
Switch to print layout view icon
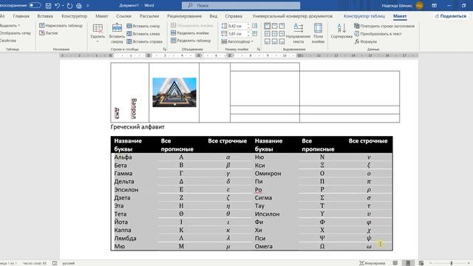(x=408, y=263)
